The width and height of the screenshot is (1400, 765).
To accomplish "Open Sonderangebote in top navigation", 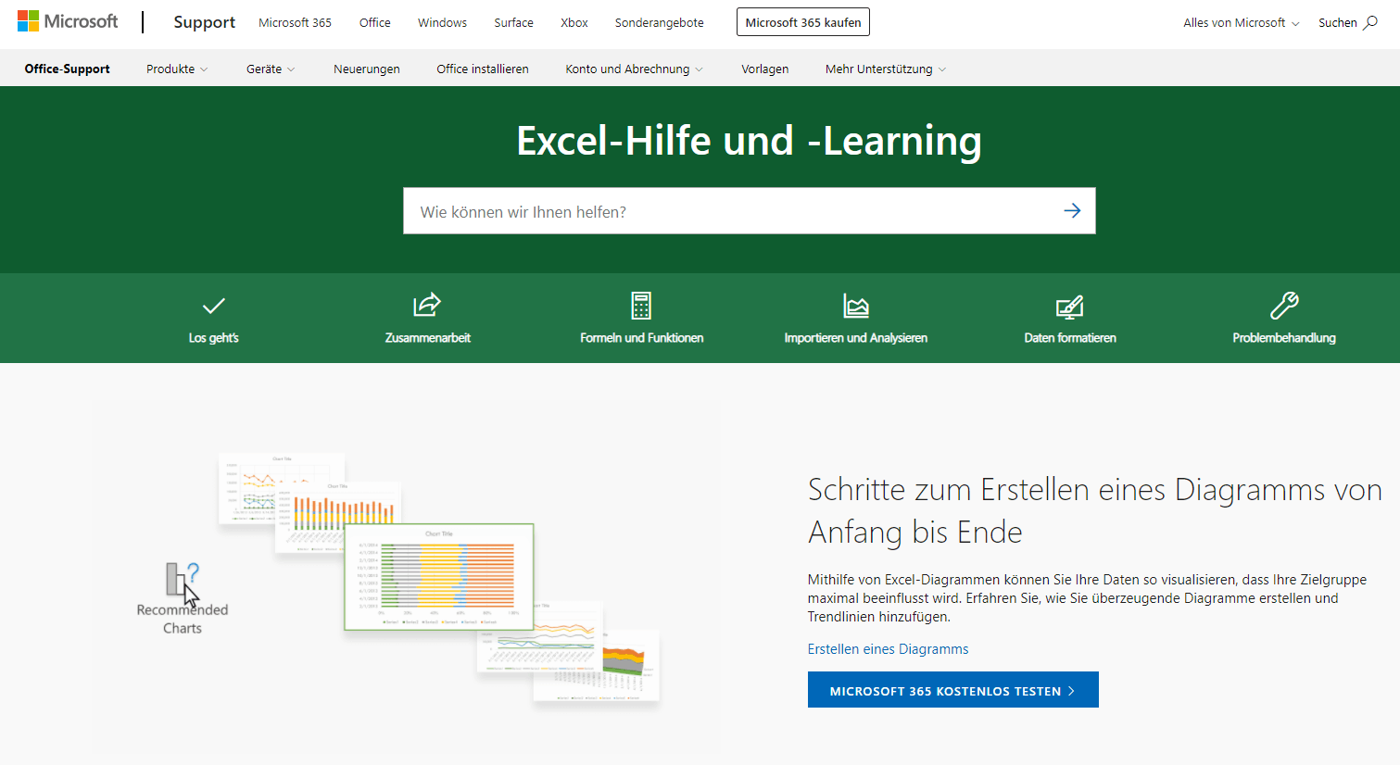I will 660,23.
